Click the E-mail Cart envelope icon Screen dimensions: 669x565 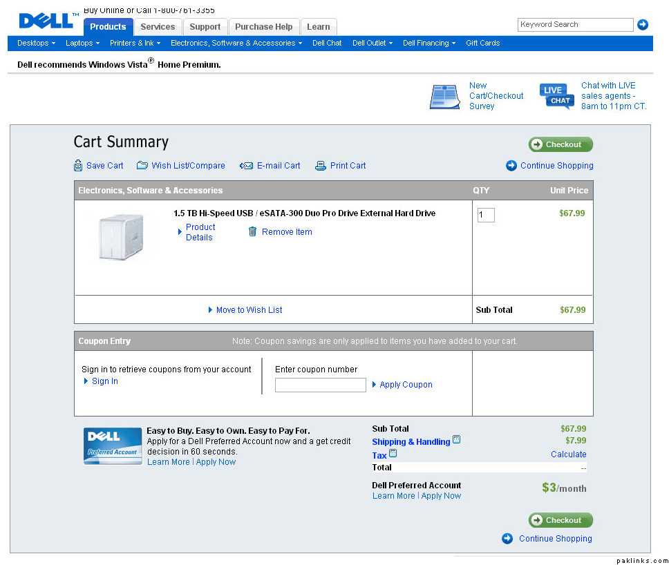(x=246, y=166)
